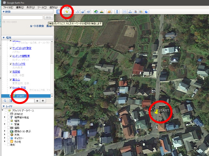The width and height of the screenshot is (209, 156).
Task: Click the primary database layers stack icon
Action: [x=9, y=110]
